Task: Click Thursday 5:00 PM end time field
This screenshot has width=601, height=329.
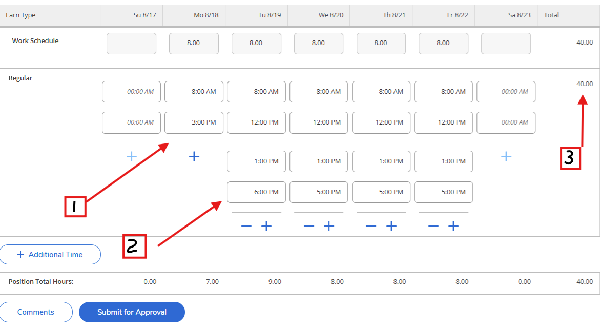Action: point(381,192)
